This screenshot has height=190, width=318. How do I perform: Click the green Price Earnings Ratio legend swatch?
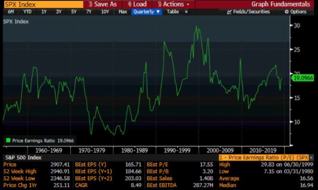coord(8,140)
